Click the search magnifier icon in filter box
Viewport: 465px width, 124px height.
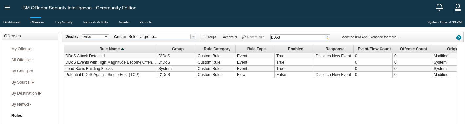coord(326,37)
